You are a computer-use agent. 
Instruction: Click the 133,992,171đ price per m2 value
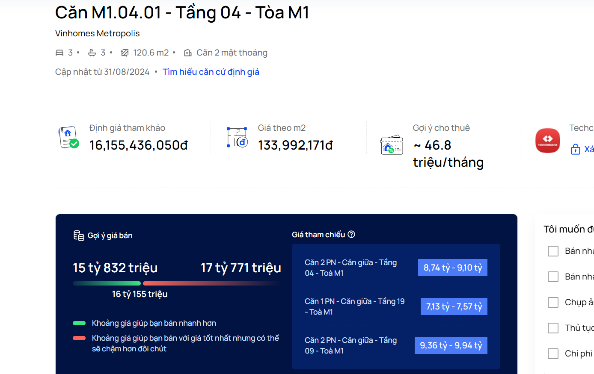coord(295,145)
